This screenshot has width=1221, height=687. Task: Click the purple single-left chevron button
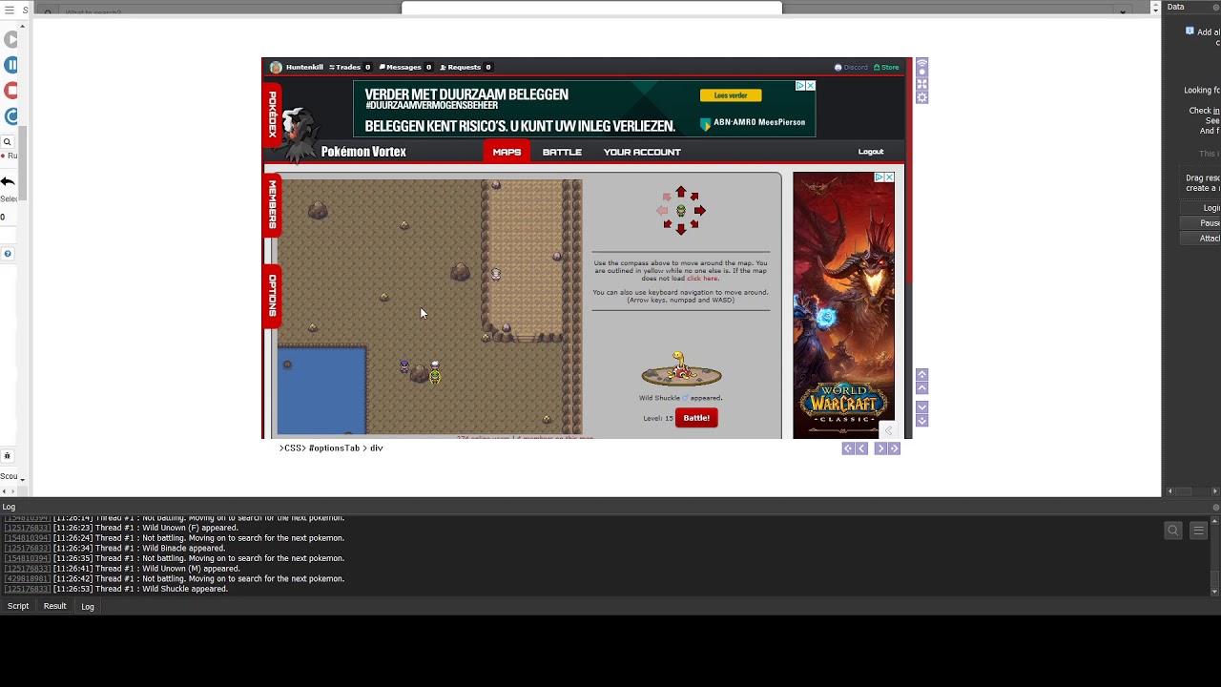coord(861,448)
